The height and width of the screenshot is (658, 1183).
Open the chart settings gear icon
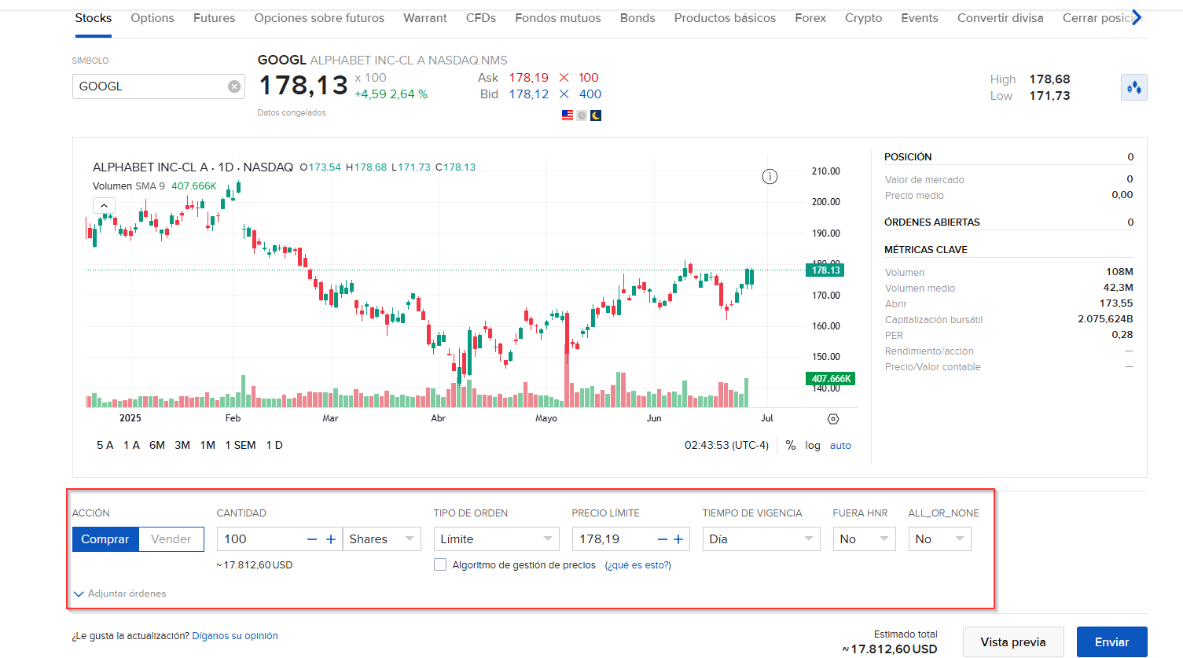pyautogui.click(x=832, y=419)
